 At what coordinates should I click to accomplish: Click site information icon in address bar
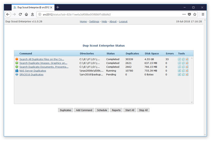click(x=40, y=14)
